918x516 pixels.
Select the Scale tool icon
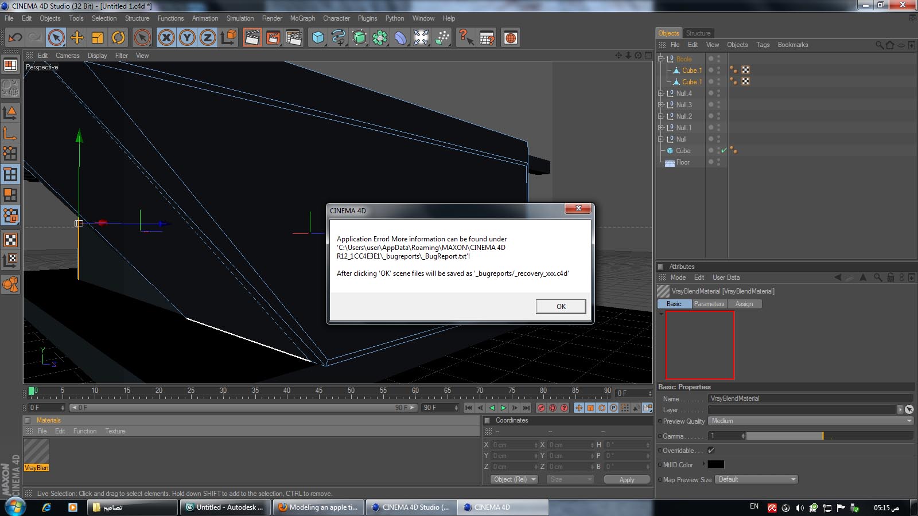point(98,38)
